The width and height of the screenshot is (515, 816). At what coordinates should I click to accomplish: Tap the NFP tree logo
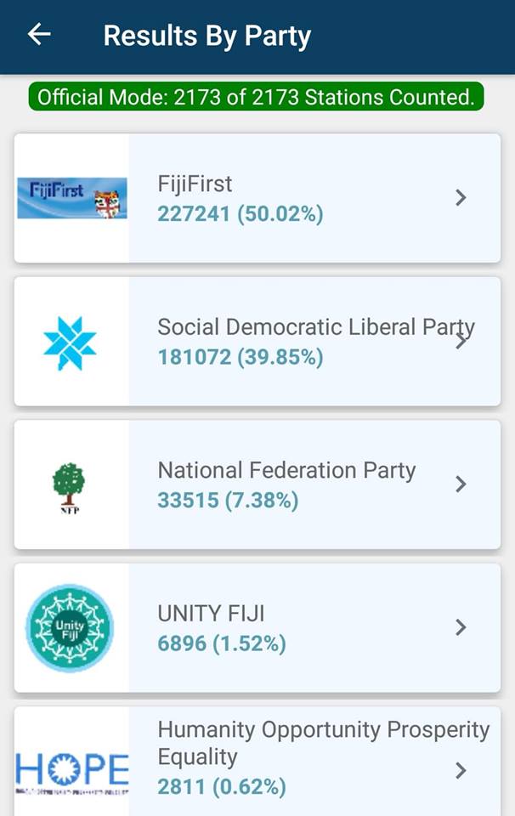(x=69, y=488)
